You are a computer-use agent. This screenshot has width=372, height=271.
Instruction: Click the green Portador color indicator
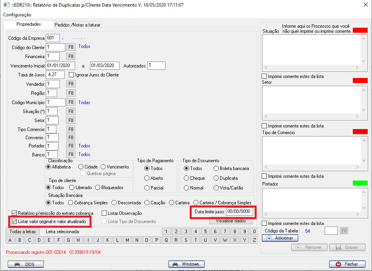[360, 183]
